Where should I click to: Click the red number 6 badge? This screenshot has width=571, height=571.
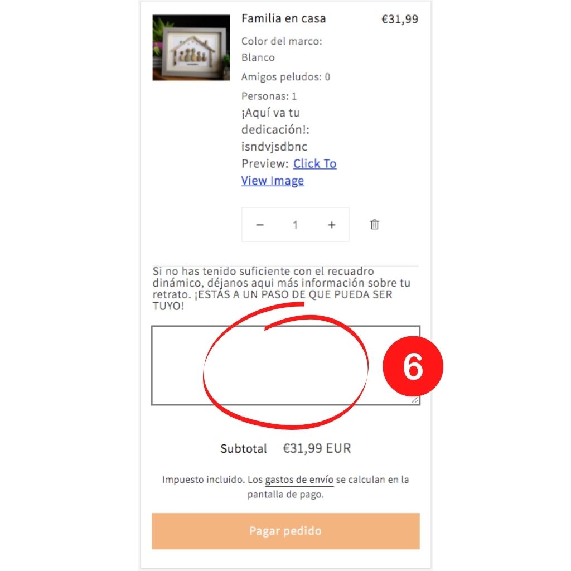click(413, 366)
